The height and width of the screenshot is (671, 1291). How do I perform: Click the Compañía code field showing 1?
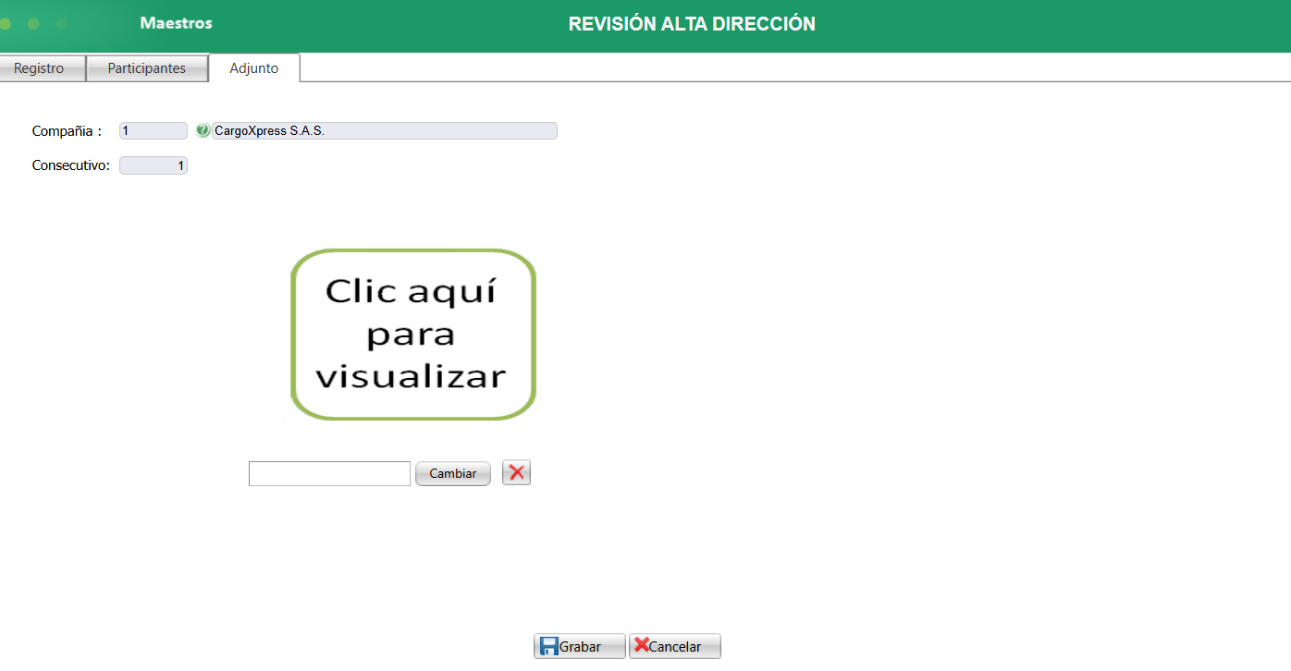[x=152, y=130]
